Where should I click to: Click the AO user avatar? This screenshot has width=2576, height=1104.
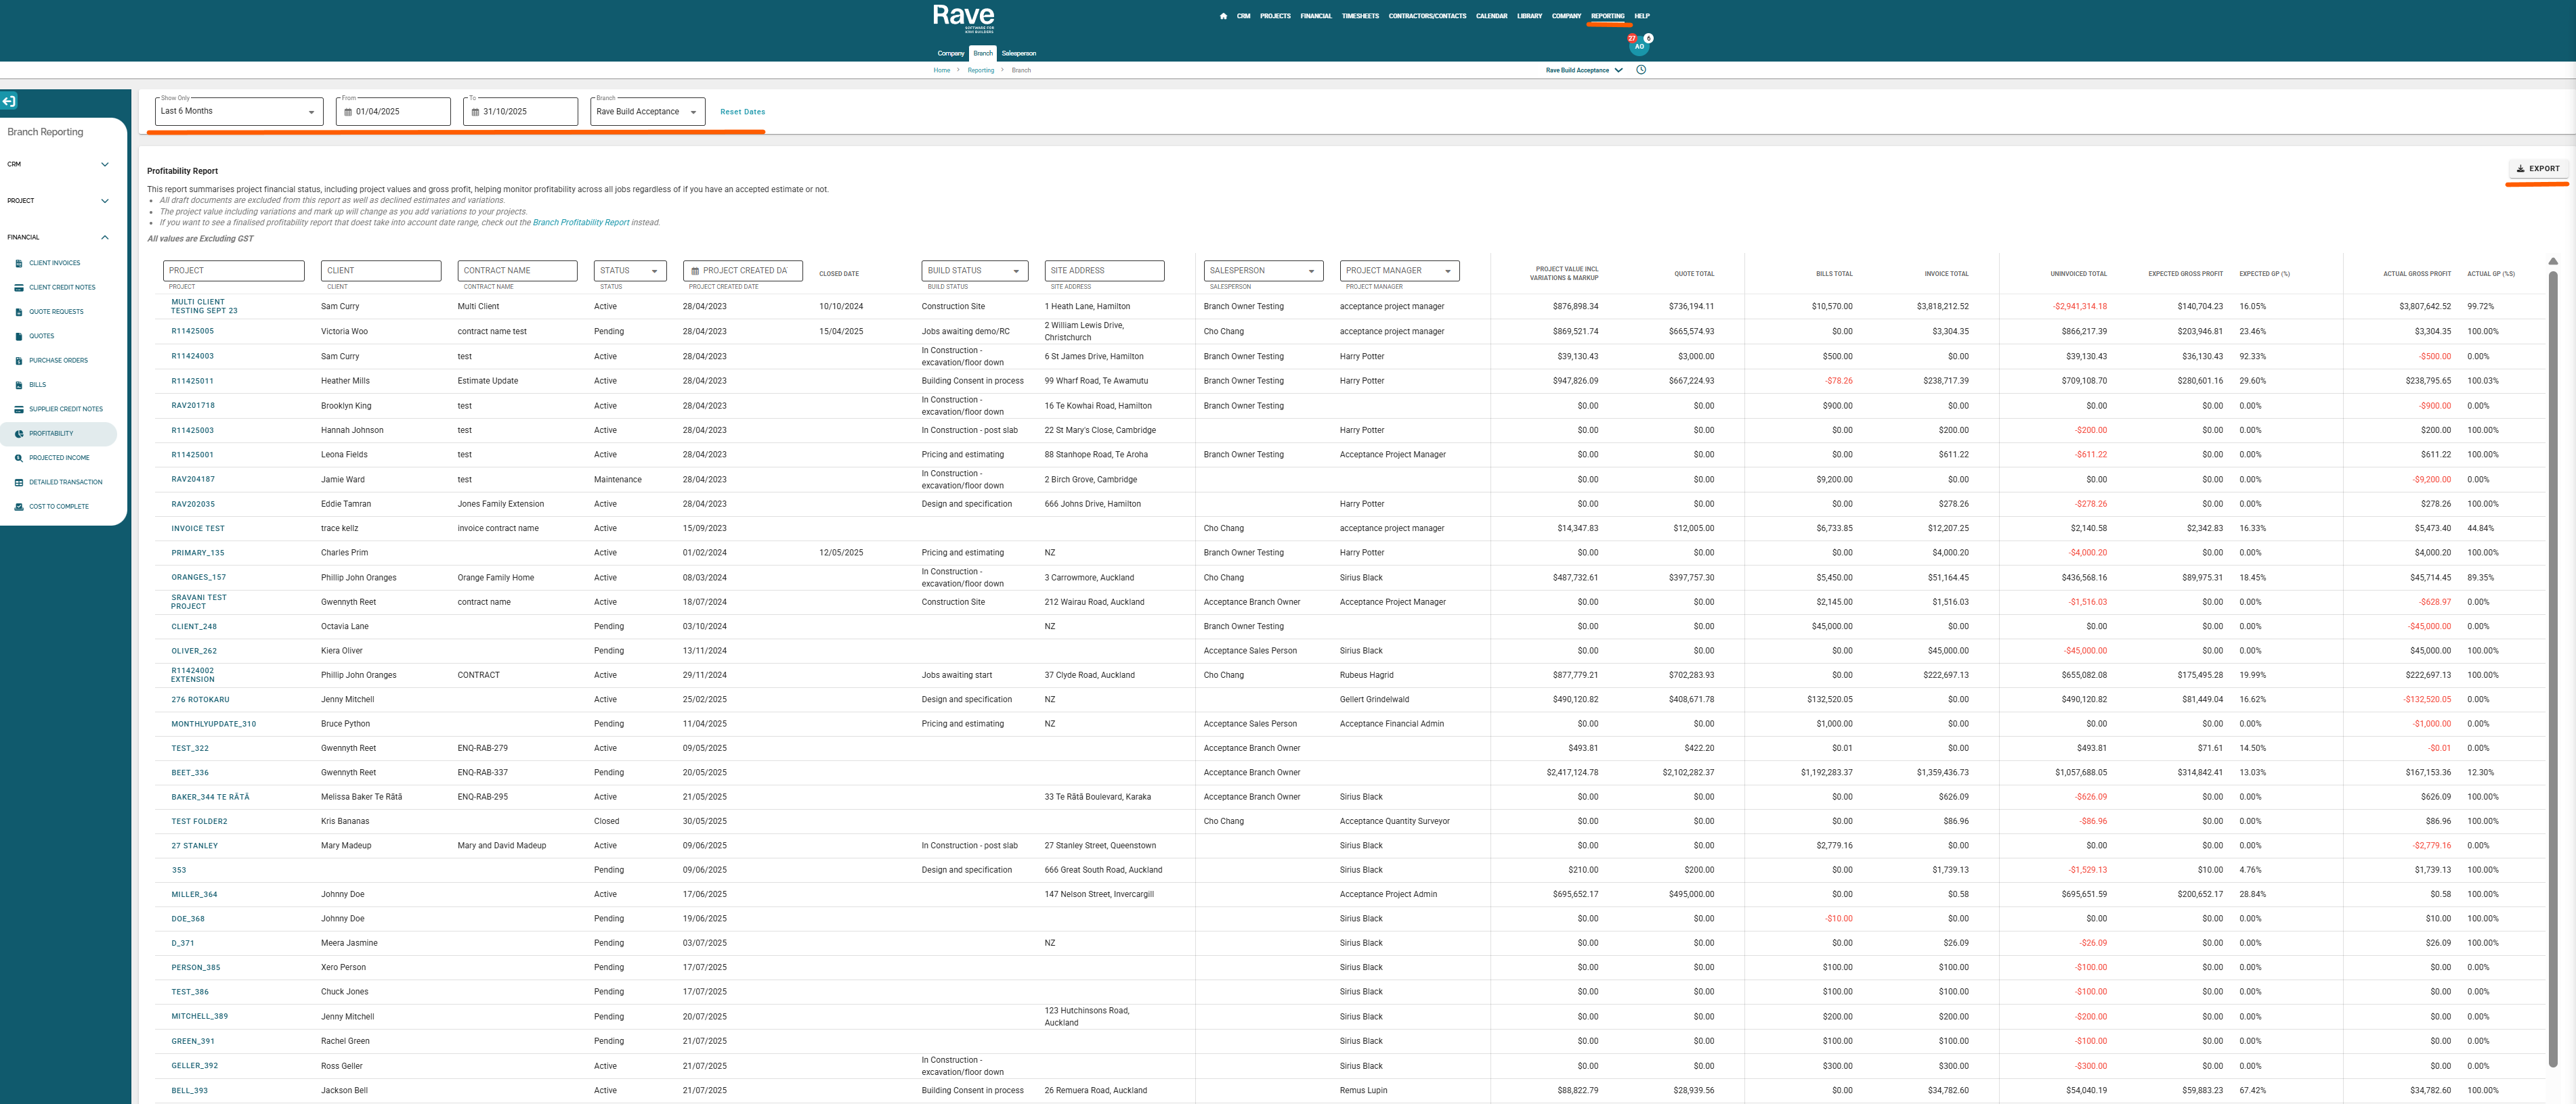click(1639, 46)
